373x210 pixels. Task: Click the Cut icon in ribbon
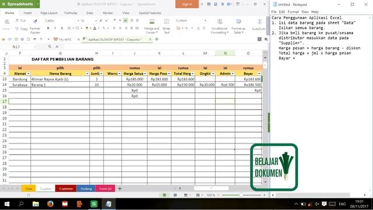coord(17,21)
